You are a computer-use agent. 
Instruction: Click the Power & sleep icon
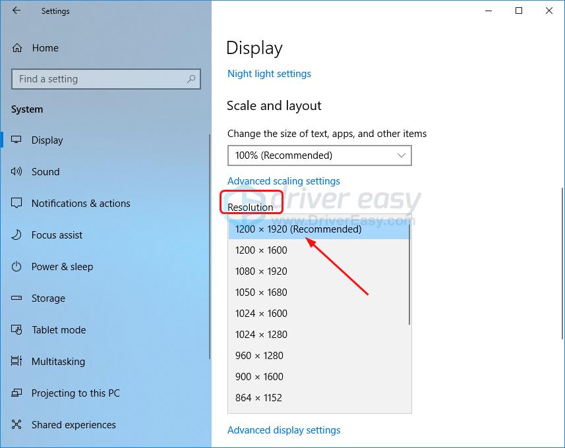pos(17,267)
